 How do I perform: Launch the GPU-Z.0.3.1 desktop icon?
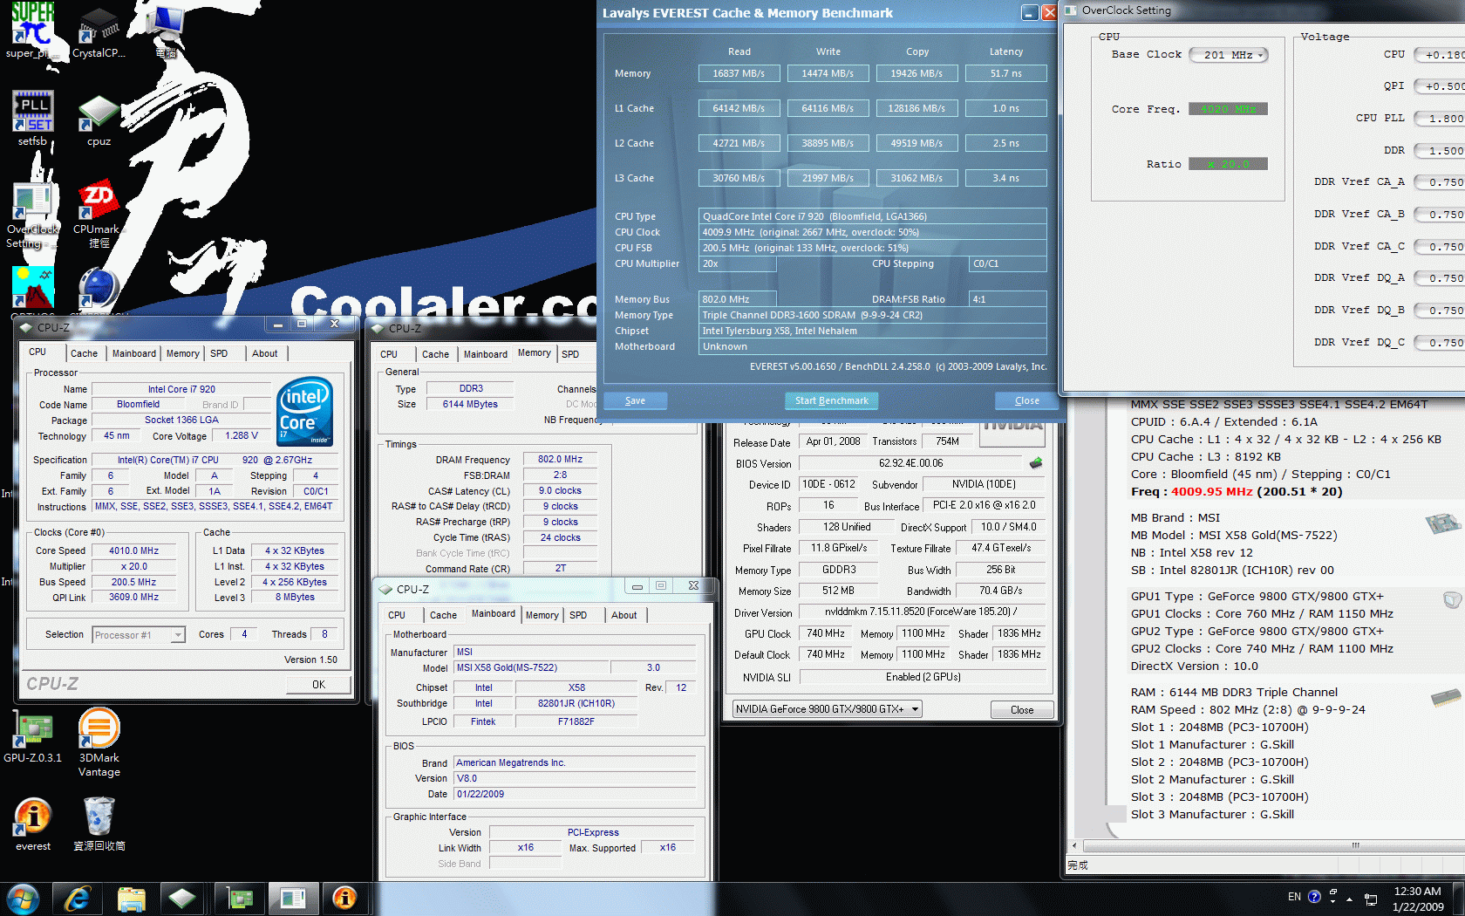click(x=32, y=737)
